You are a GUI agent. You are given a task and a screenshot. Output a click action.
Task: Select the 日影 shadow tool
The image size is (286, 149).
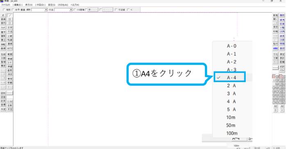(x=10, y=105)
